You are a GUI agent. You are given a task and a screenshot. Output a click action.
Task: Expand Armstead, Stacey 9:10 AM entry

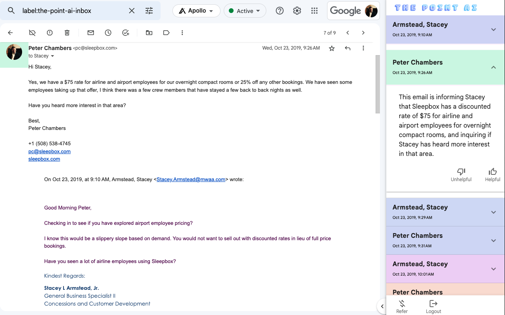pyautogui.click(x=493, y=30)
